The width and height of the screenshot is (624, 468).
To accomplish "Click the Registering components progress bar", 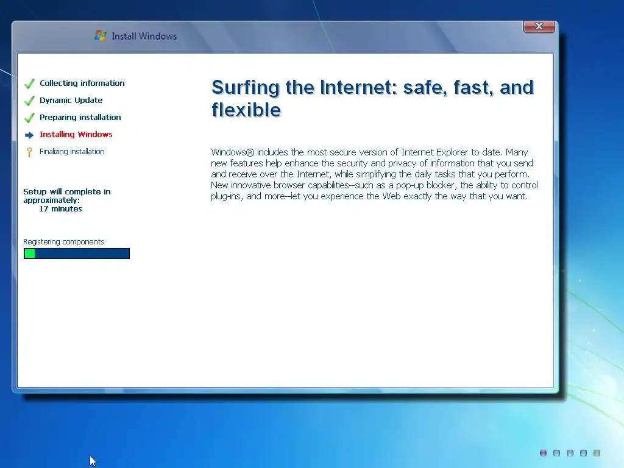I will (77, 253).
